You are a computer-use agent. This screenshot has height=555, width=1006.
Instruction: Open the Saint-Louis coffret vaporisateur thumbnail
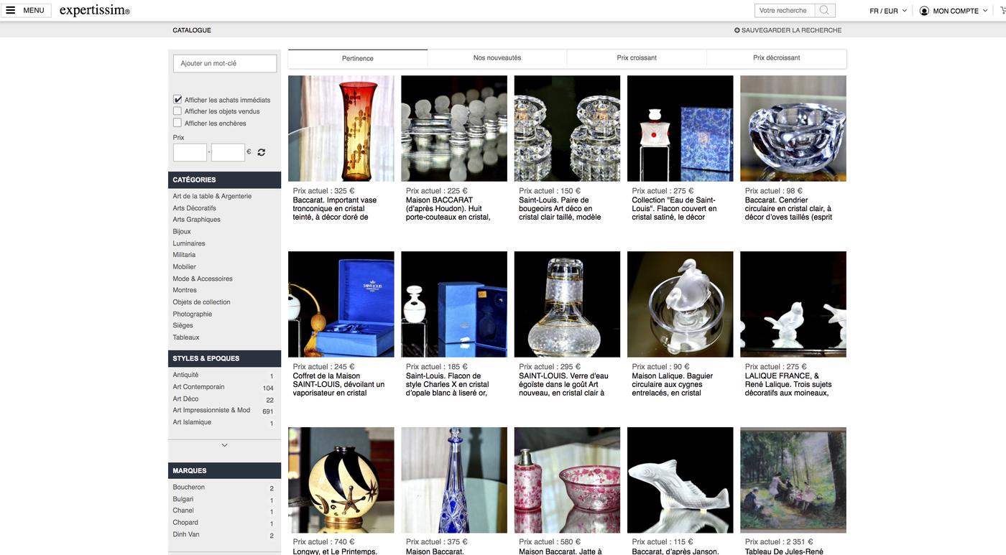click(341, 304)
